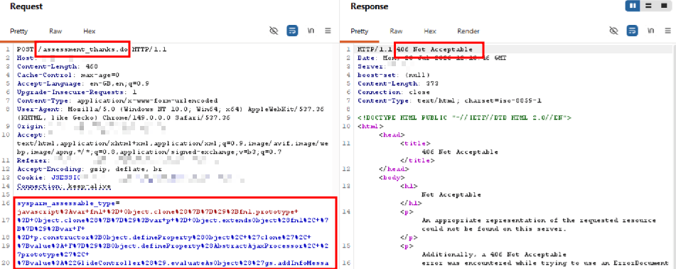Click the 406 Not Acceptable title text
Screen dimensions: 676x269
point(460,152)
